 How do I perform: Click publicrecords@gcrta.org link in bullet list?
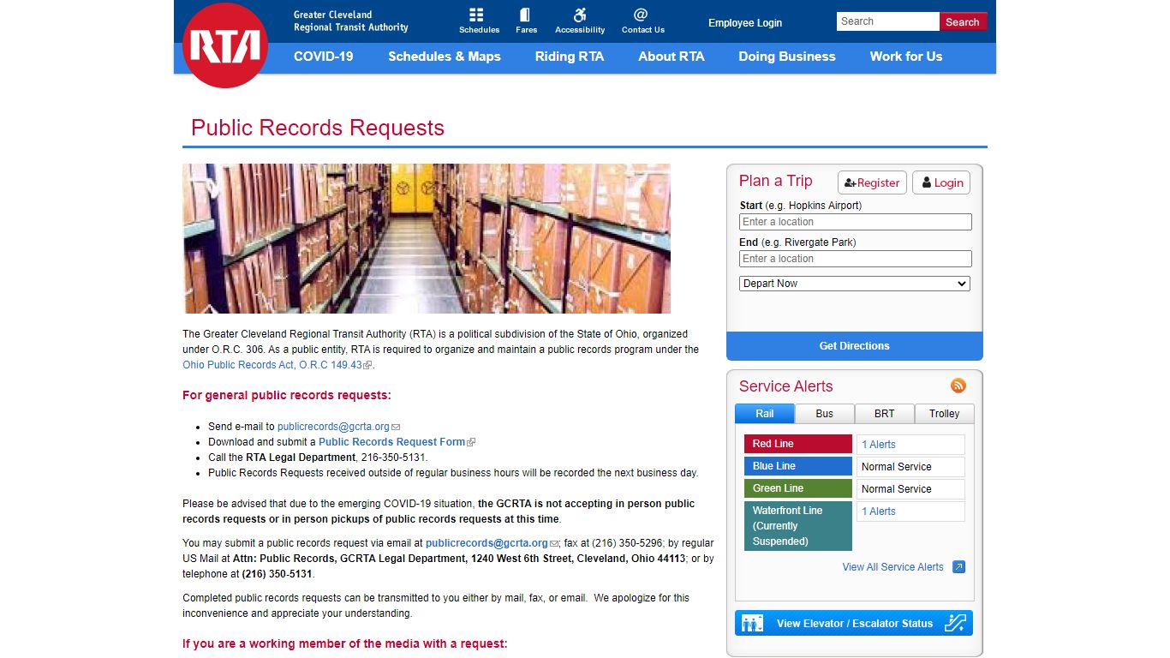click(333, 427)
